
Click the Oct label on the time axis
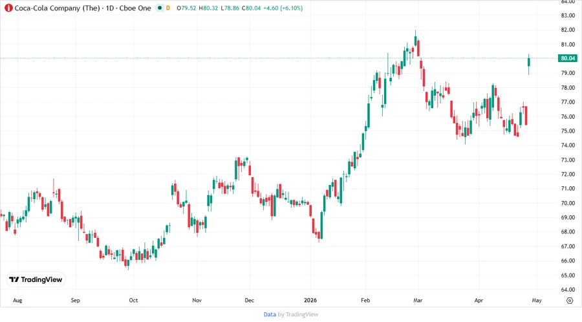tap(133, 301)
